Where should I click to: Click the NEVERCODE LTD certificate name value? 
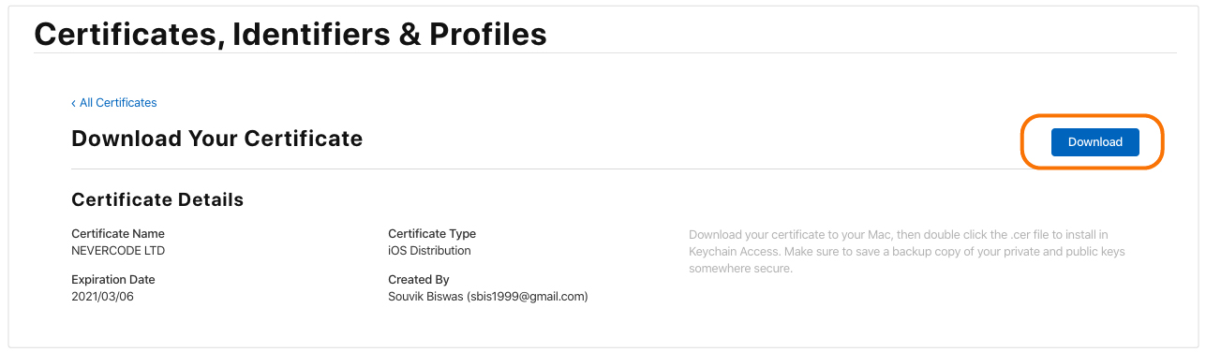[118, 251]
